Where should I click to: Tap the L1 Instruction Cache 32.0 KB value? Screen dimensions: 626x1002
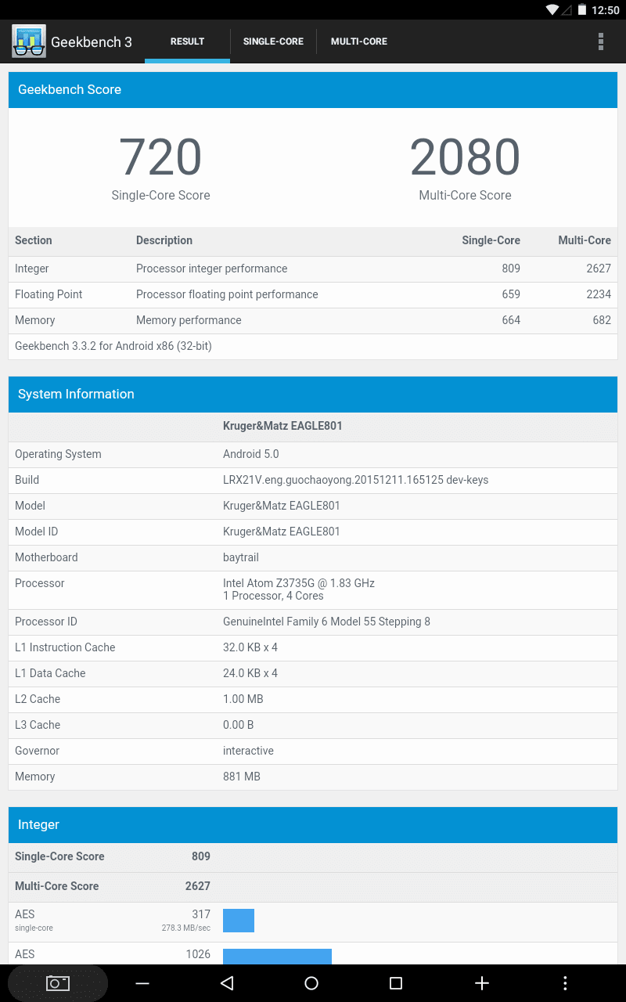coord(250,647)
